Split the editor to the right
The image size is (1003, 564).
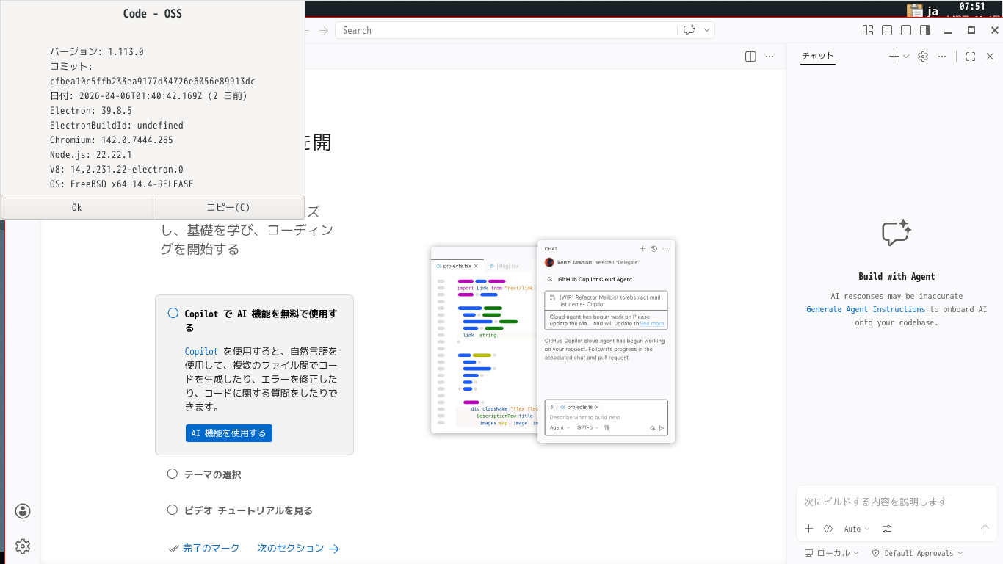tap(750, 57)
